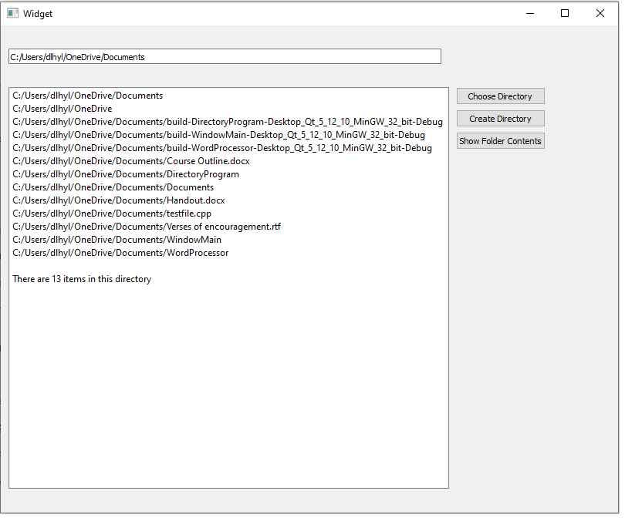
Task: Click the build-WordProcessor-Desktop debug folder entry
Action: [221, 147]
